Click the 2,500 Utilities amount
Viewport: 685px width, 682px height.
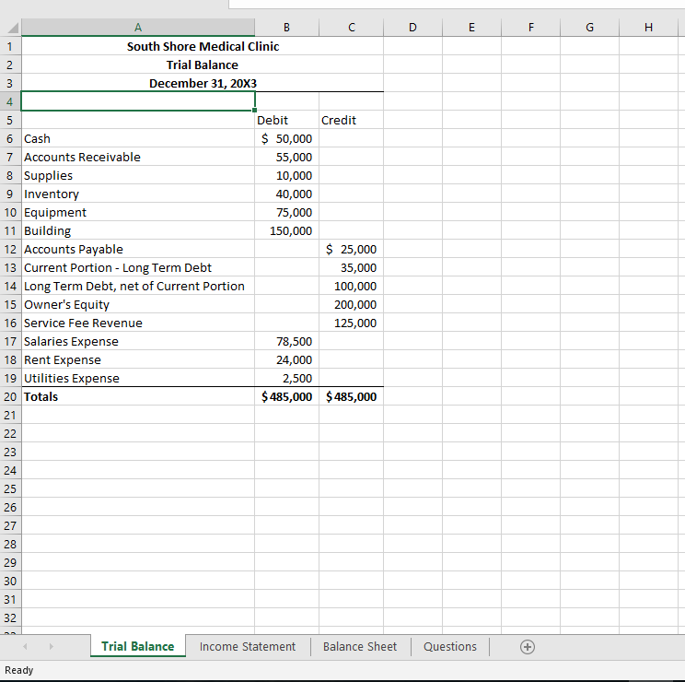pos(286,378)
